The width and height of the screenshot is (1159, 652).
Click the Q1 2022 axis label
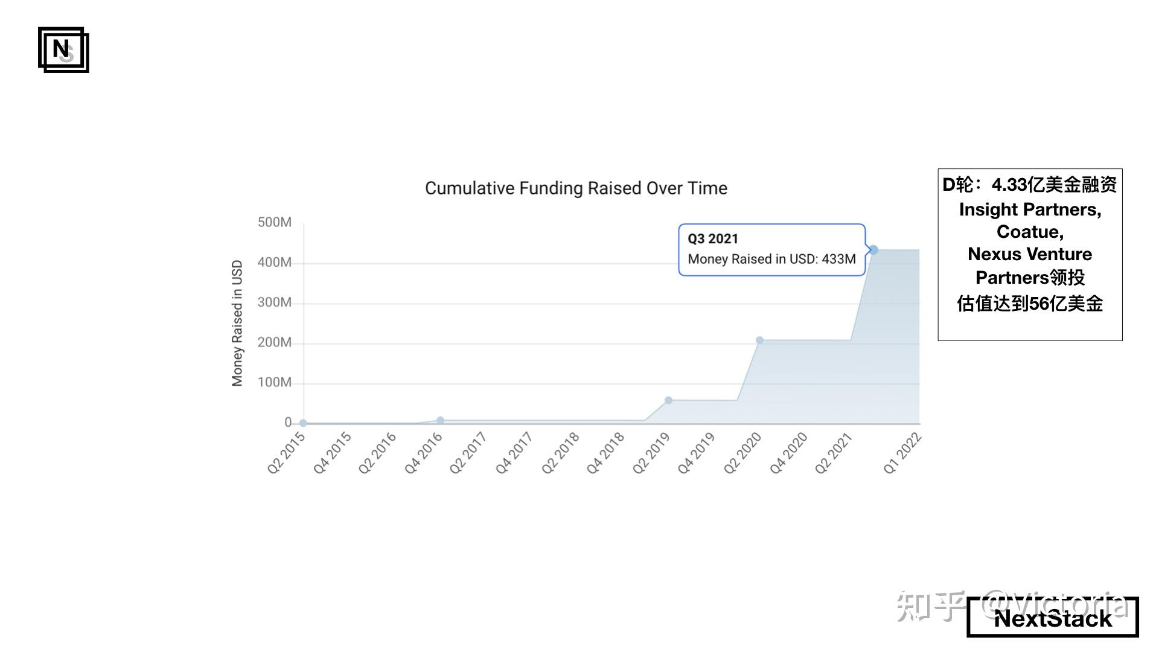point(902,453)
